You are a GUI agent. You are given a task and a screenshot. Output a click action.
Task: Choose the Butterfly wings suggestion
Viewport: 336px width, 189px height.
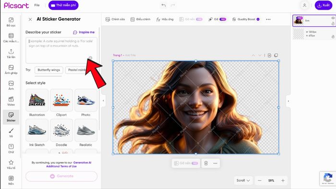(49, 70)
